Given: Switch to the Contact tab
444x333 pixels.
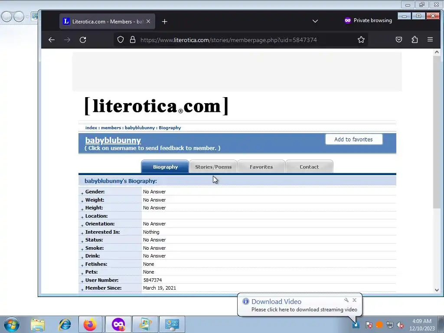Looking at the screenshot, I should coord(309,167).
